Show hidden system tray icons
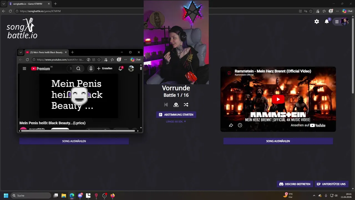The width and height of the screenshot is (355, 200). click(314, 196)
